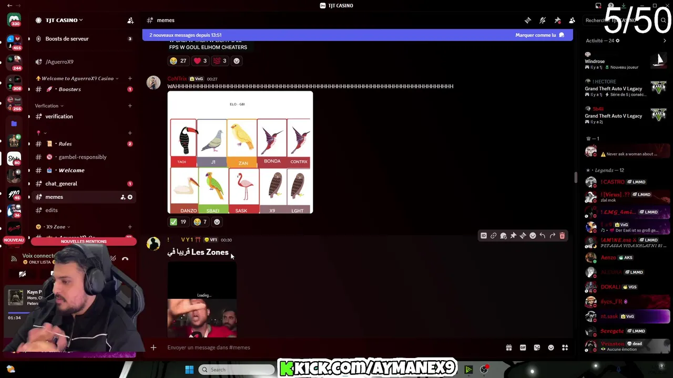Open the GIF picker icon
The height and width of the screenshot is (378, 673).
[523, 348]
